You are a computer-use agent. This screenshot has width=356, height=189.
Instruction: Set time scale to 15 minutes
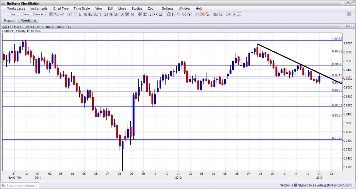90,14
